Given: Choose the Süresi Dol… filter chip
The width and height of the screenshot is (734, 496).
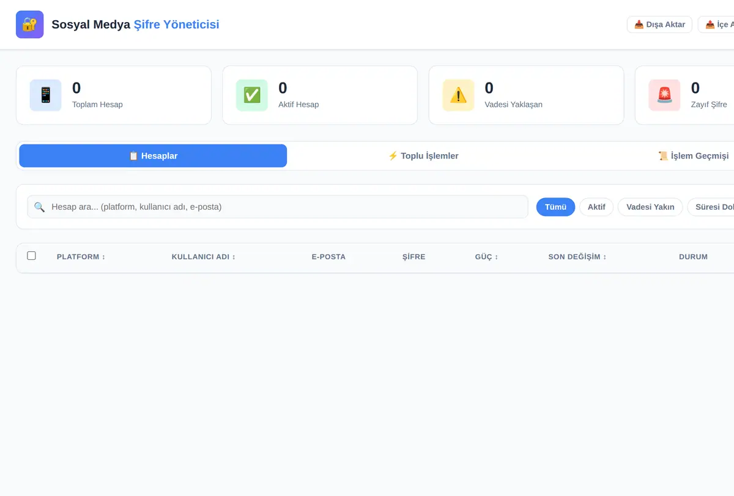Looking at the screenshot, I should [711, 207].
